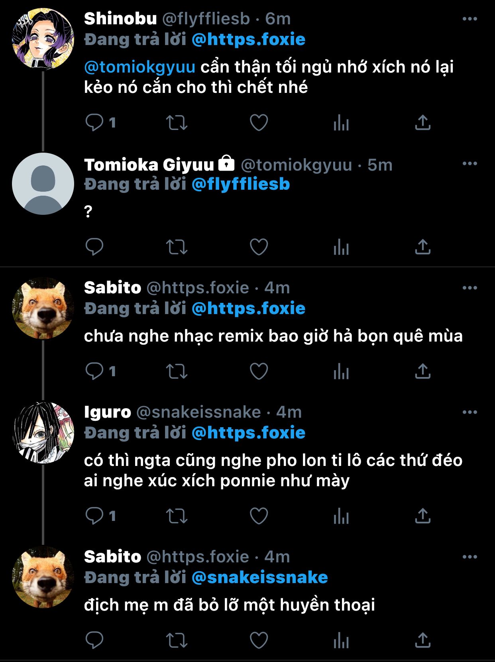Open more options on Shinobu's tweet
Image resolution: width=495 pixels, height=662 pixels.
(x=469, y=19)
